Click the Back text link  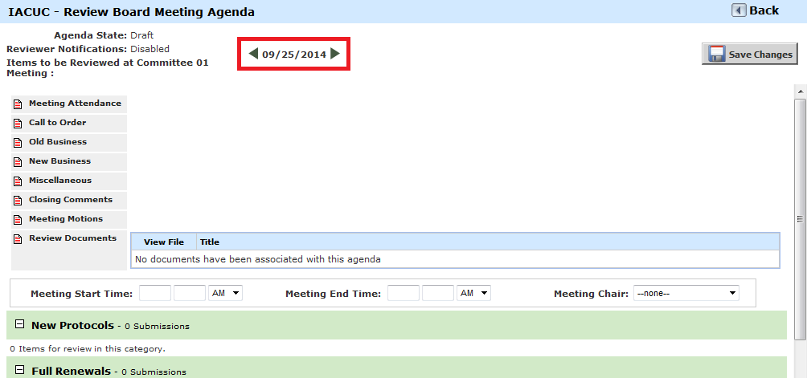764,10
